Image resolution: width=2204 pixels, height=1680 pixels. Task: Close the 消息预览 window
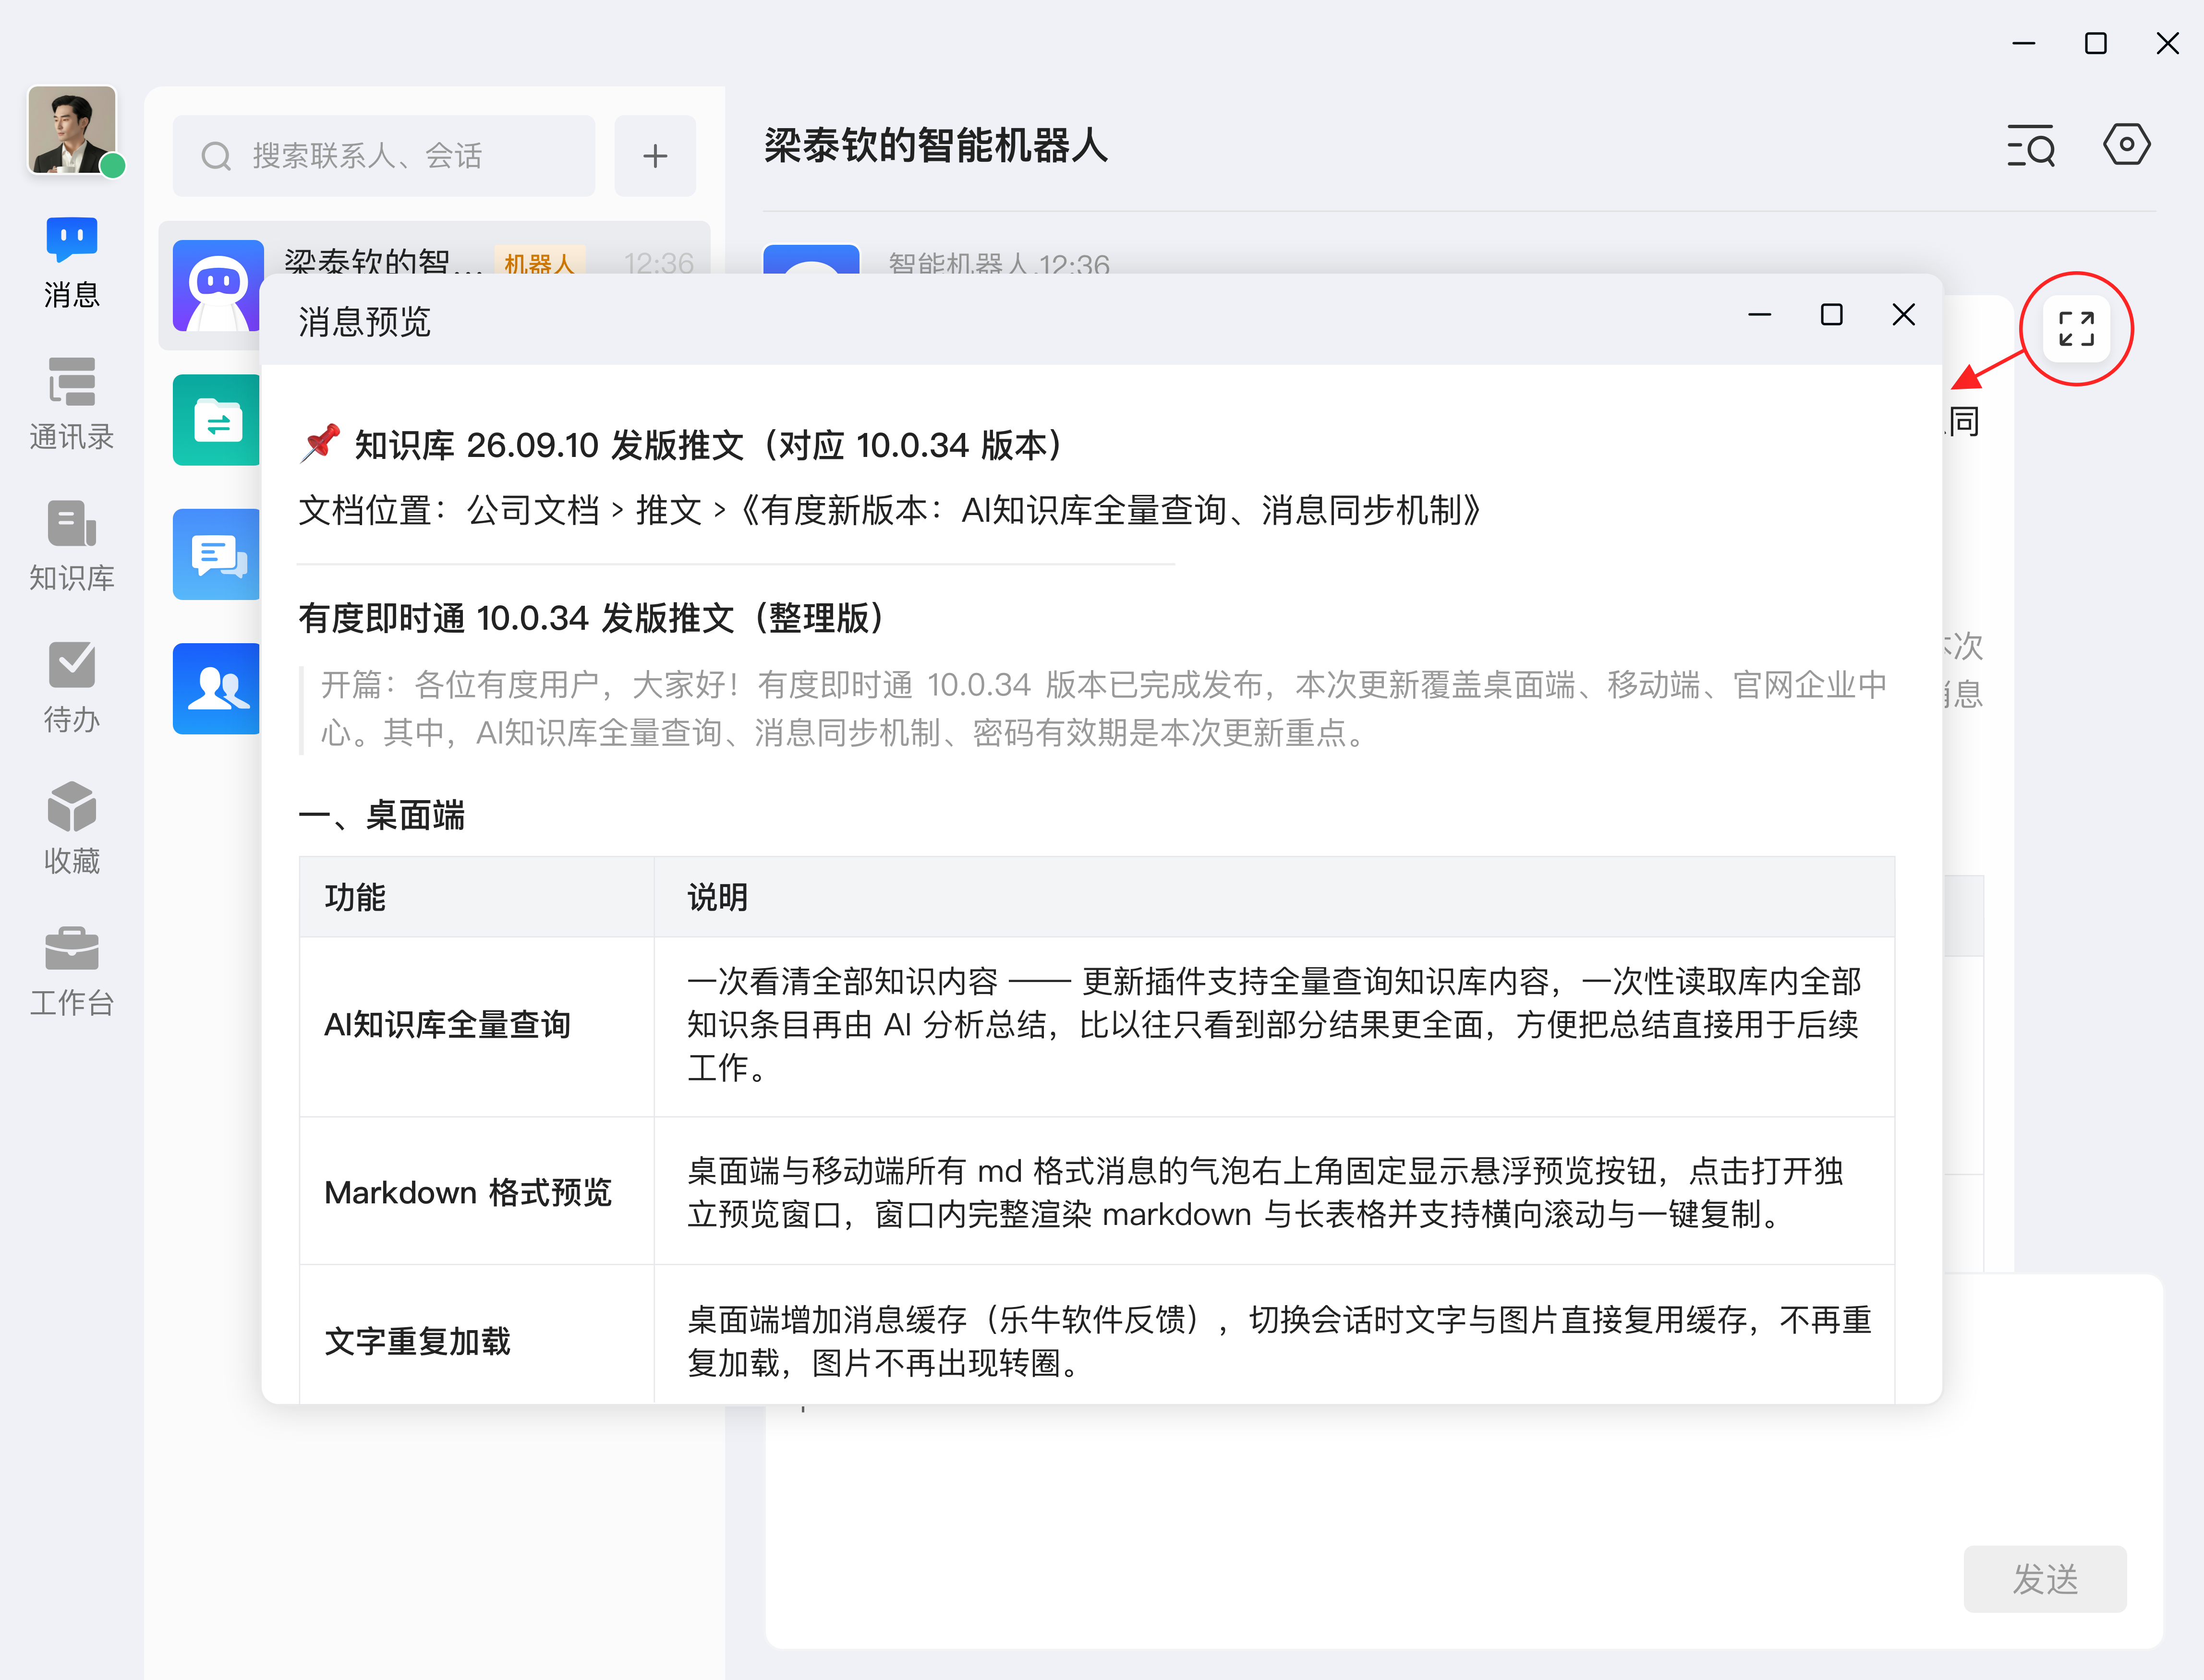tap(1904, 315)
